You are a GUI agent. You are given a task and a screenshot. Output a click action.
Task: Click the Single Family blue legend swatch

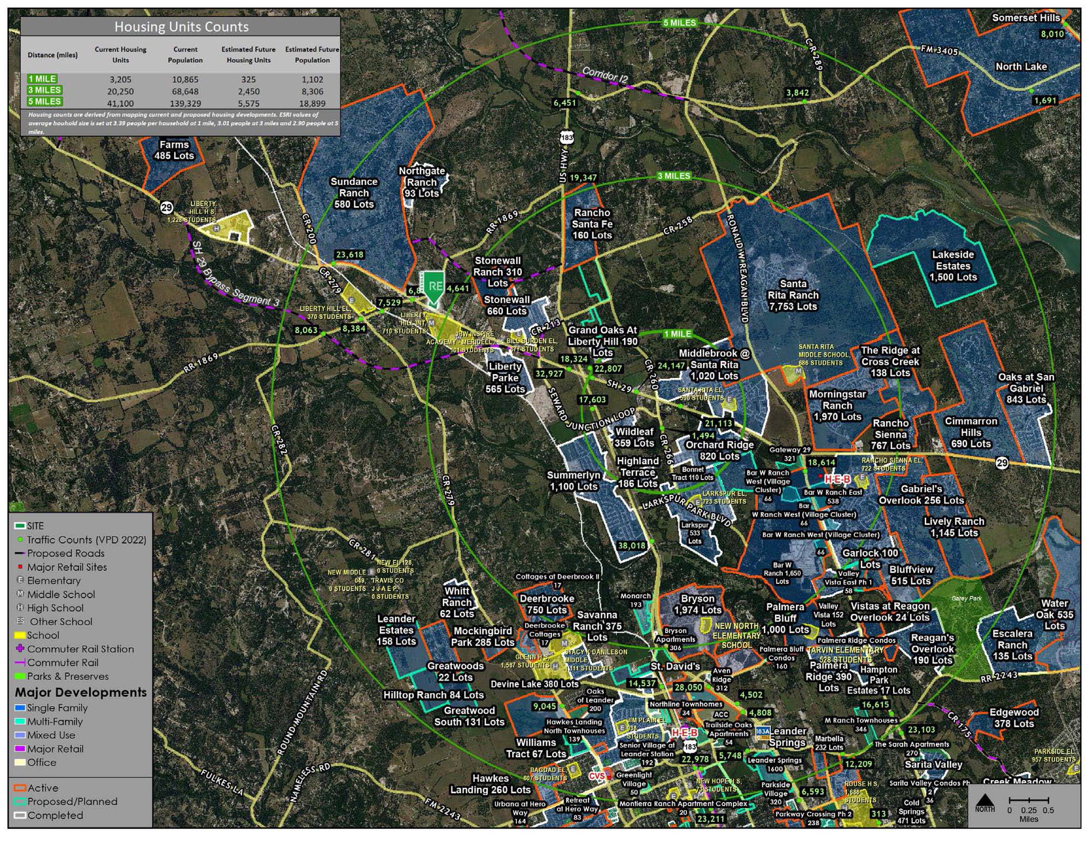click(x=20, y=708)
